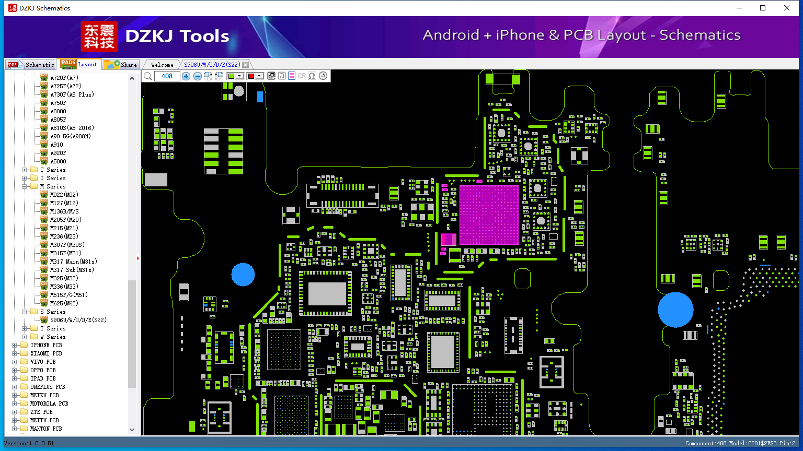Switch to the Layout tab
The height and width of the screenshot is (451, 803).
tap(79, 64)
